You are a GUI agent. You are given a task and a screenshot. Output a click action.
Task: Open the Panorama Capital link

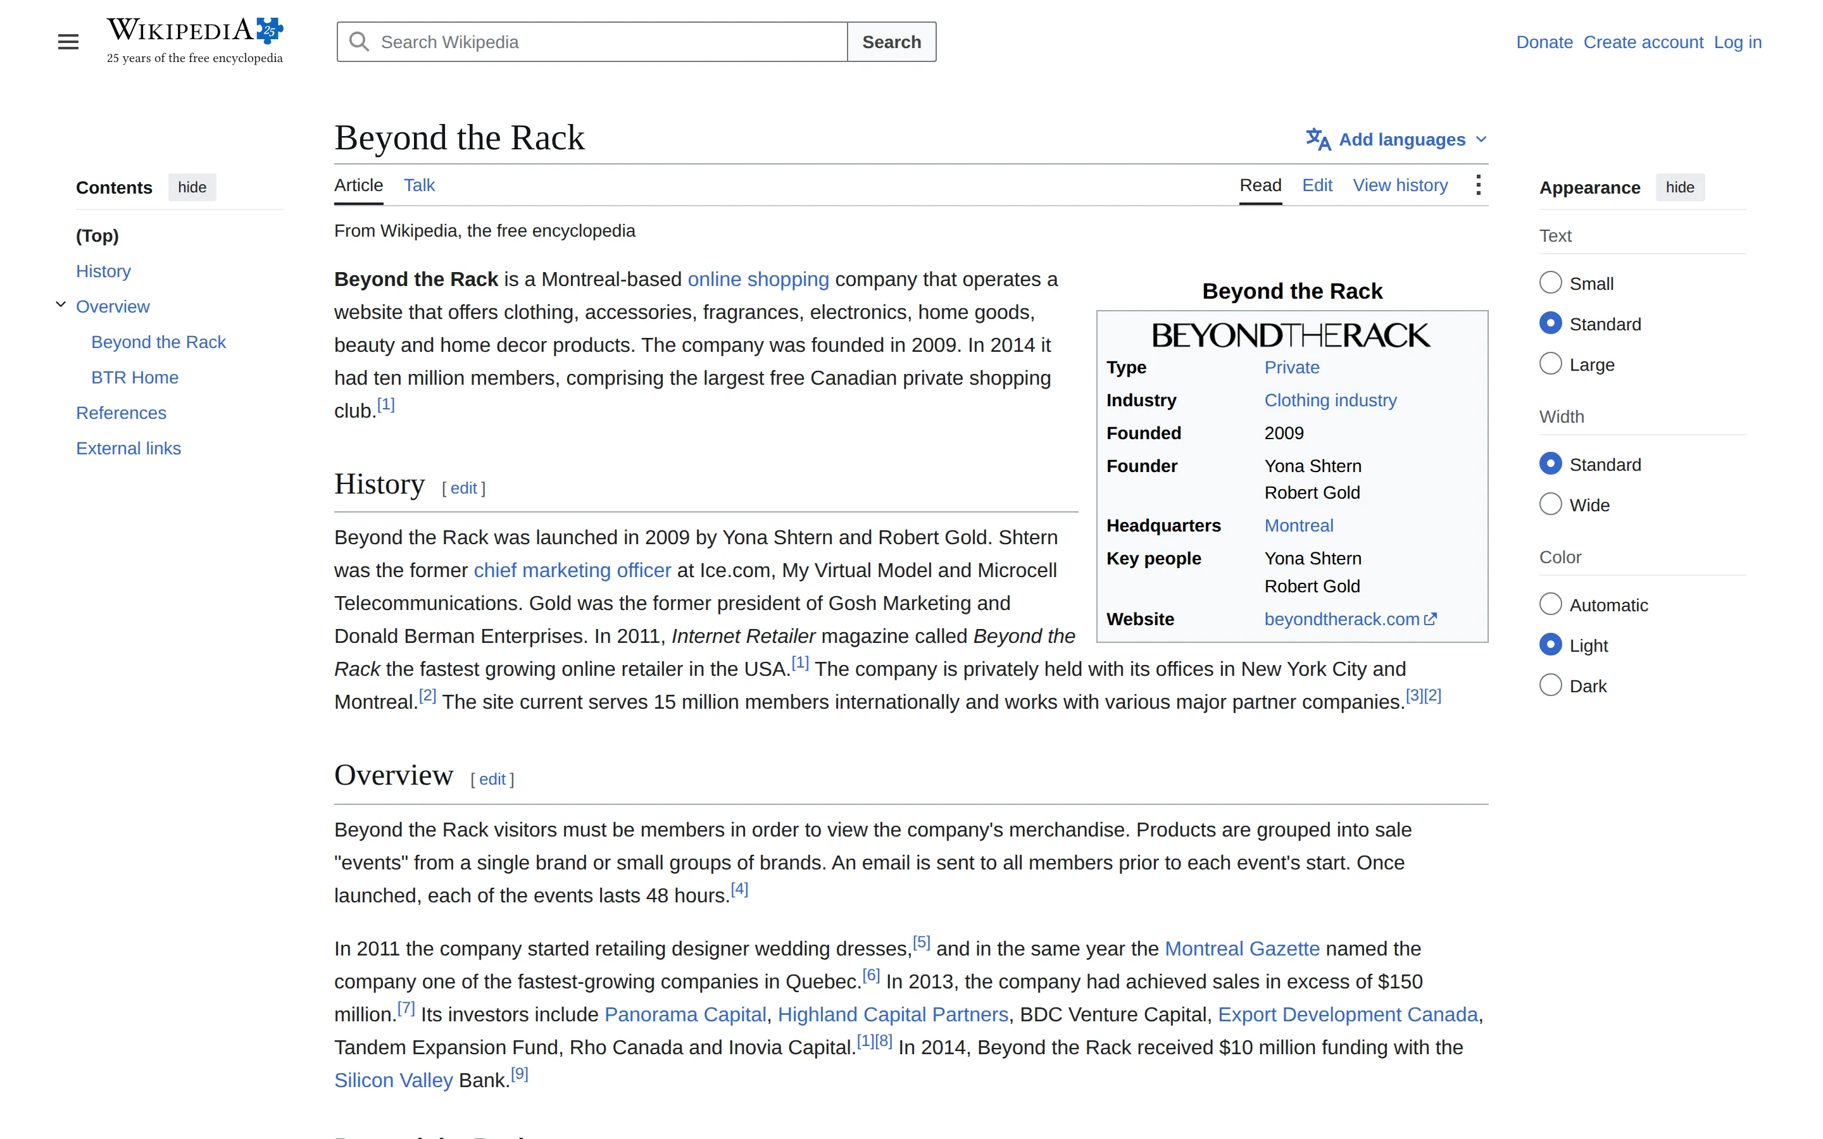[685, 1015]
